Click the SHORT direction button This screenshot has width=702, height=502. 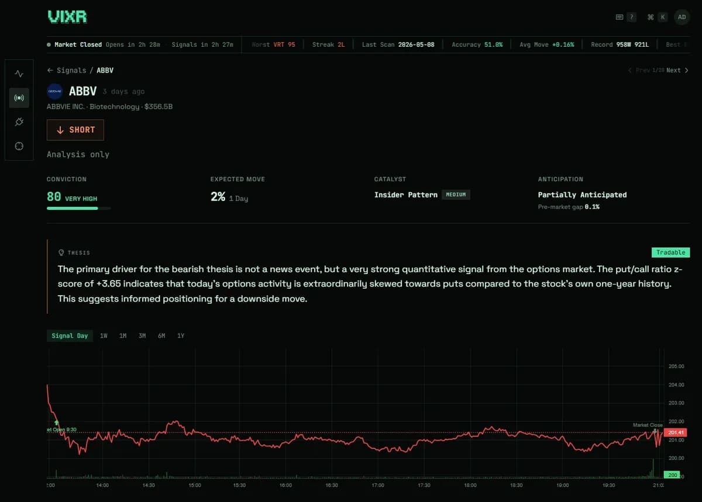pyautogui.click(x=75, y=130)
